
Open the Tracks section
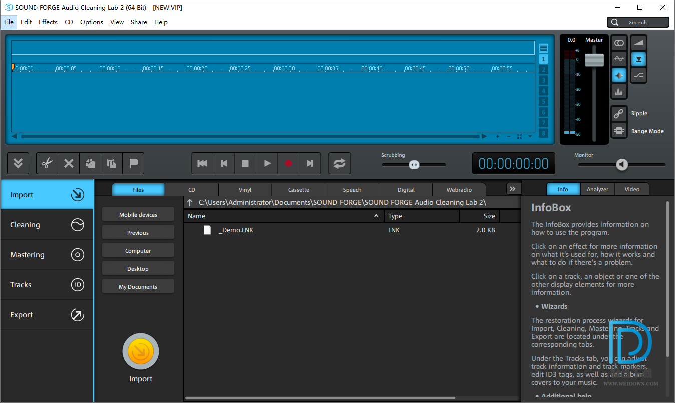coord(47,285)
